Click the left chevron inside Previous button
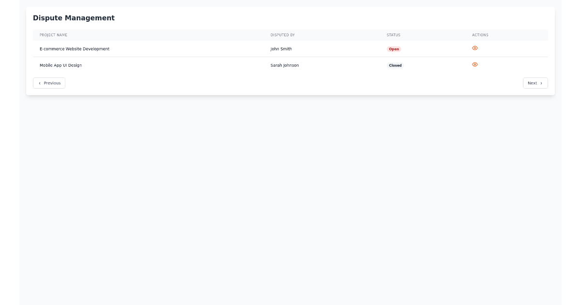Viewport: 581px width, 305px height. pos(40,83)
